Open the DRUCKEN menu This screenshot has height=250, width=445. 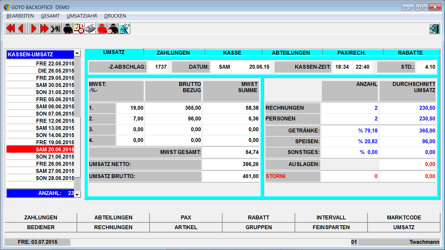(x=115, y=16)
